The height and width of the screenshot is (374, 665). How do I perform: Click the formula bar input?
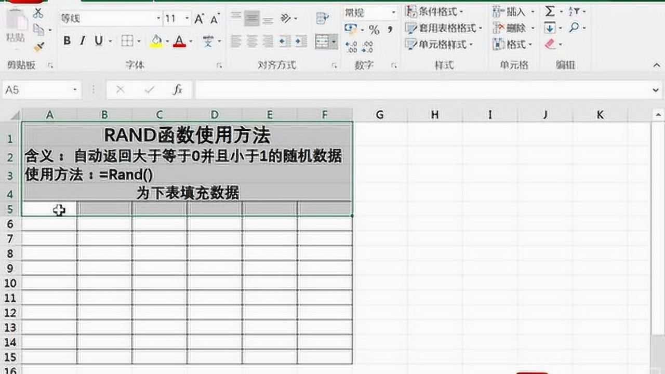click(x=423, y=90)
